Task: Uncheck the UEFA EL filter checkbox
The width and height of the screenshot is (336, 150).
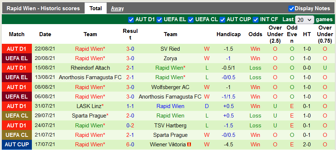Action: pyautogui.click(x=159, y=20)
